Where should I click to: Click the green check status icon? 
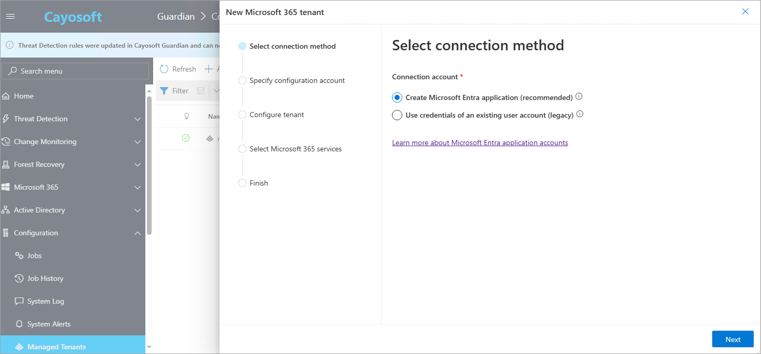186,138
